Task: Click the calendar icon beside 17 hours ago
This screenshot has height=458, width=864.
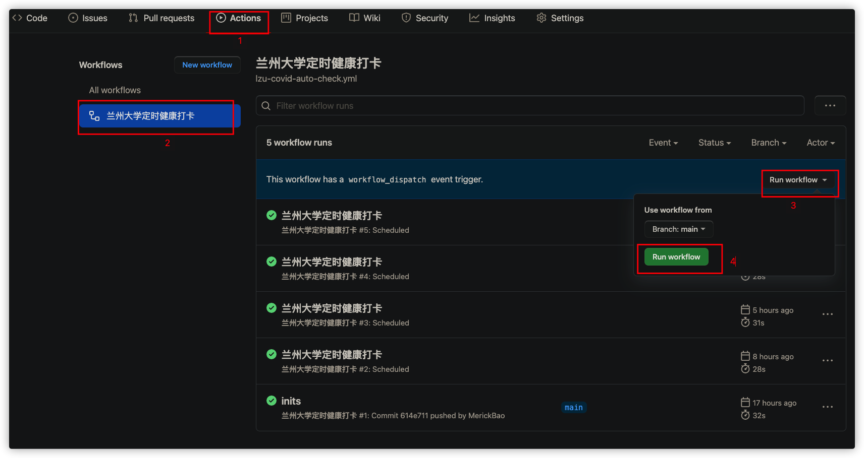Action: click(x=745, y=402)
